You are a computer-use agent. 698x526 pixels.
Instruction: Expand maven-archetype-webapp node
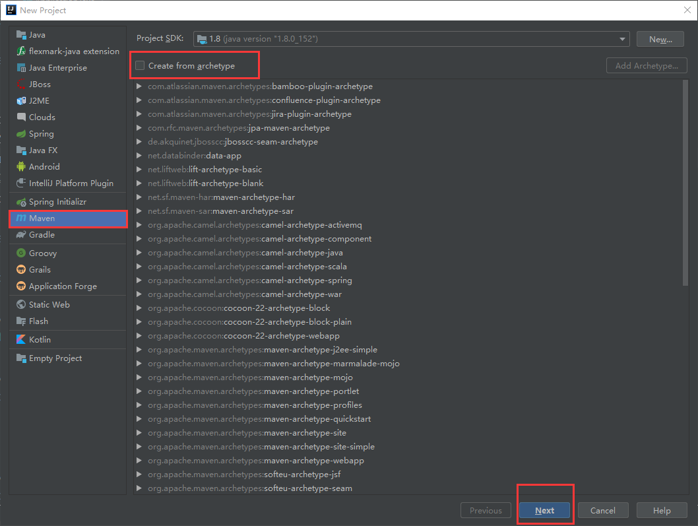click(x=139, y=461)
